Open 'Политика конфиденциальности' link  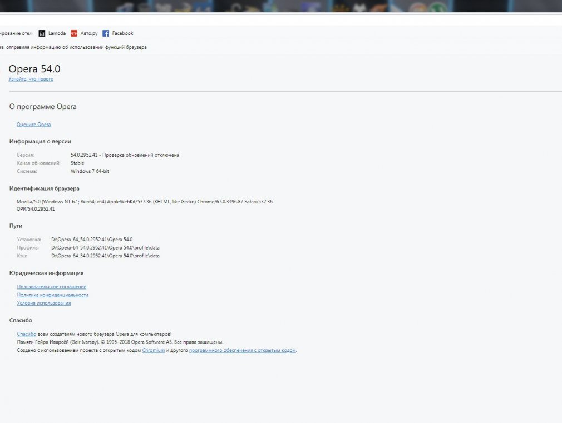pyautogui.click(x=53, y=295)
